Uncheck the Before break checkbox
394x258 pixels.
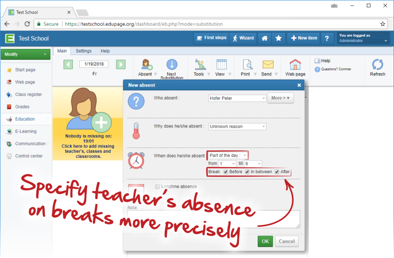coord(226,172)
